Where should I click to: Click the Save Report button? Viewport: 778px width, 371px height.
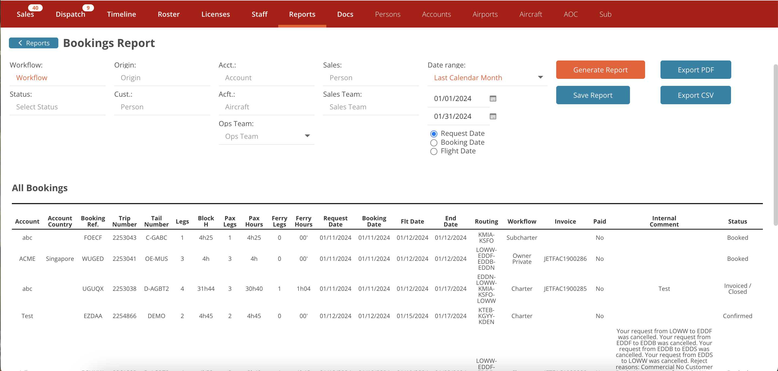tap(593, 95)
